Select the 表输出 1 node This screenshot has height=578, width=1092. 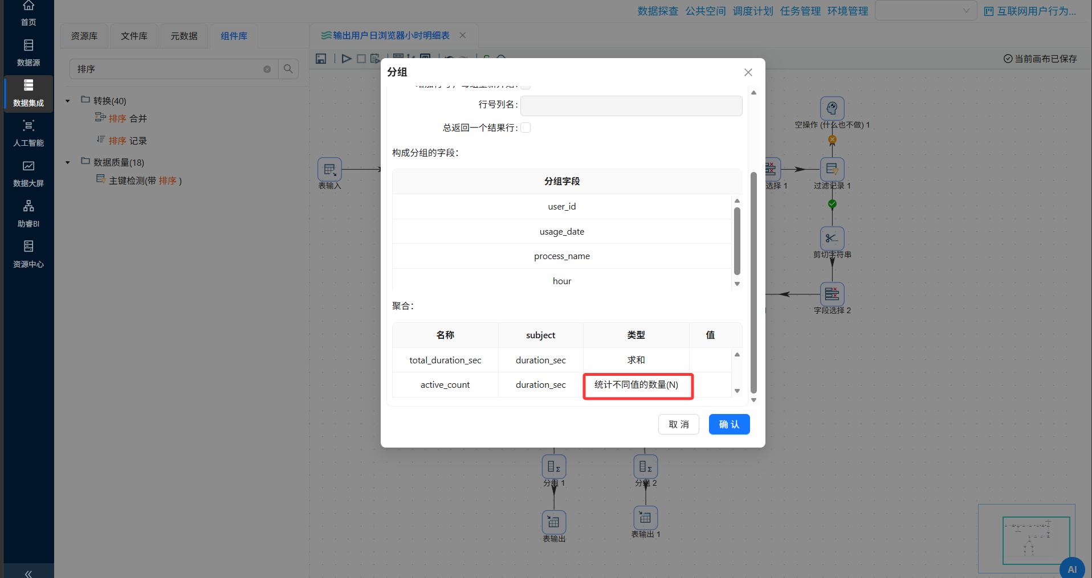tap(646, 518)
